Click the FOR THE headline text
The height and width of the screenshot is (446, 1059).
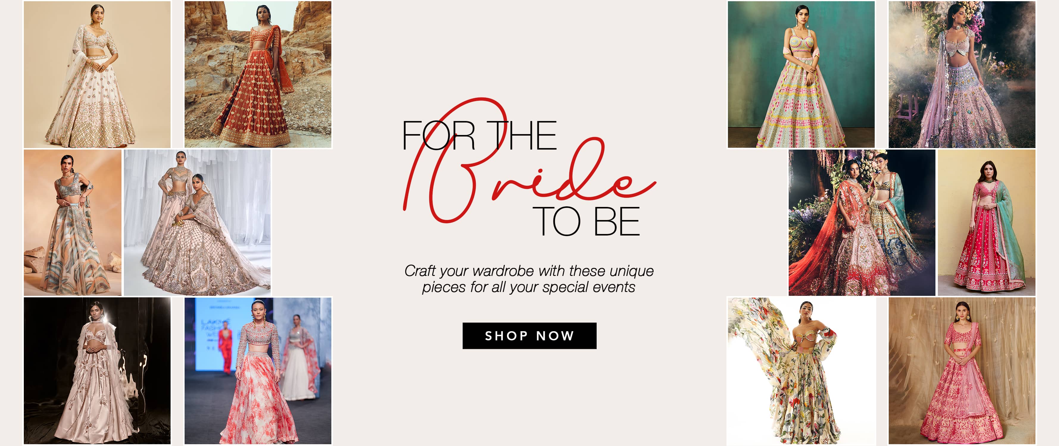[x=479, y=136]
